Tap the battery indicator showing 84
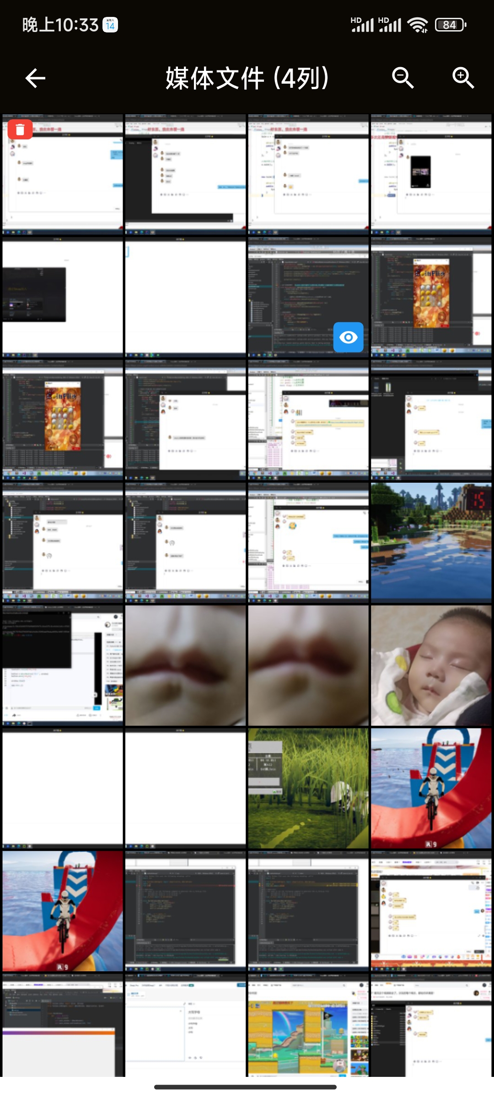Viewport: 494px width, 1097px height. click(450, 25)
